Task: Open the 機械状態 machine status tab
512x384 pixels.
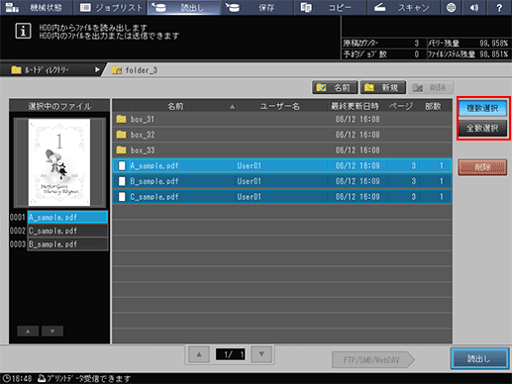Action: coord(36,7)
